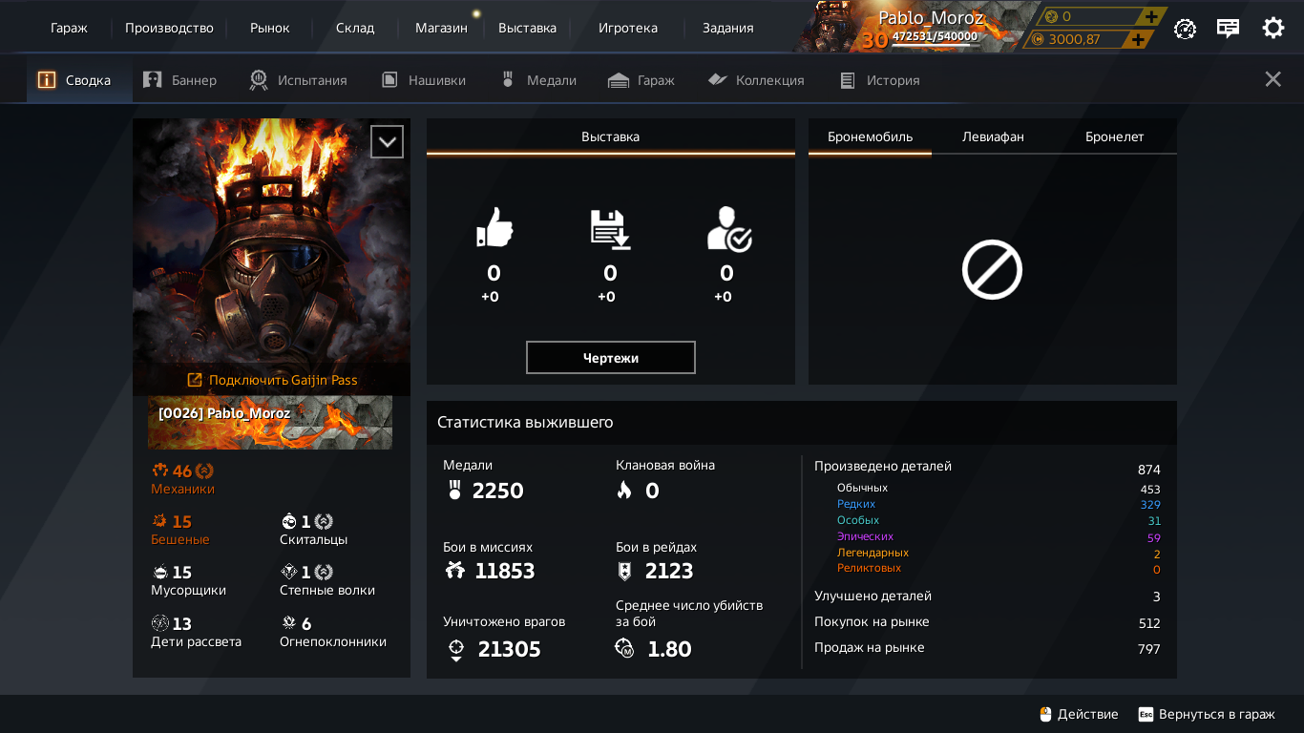Click the Коллекция tab icon
The image size is (1304, 733).
pos(718,80)
